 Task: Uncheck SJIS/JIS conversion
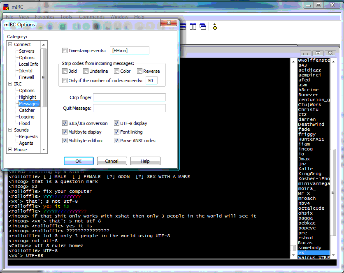65,123
